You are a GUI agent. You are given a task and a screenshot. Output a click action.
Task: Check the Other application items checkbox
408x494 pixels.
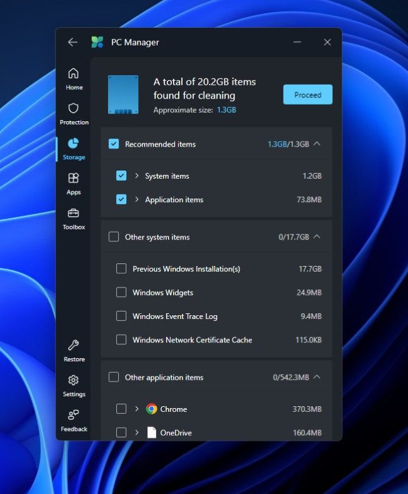click(x=114, y=377)
